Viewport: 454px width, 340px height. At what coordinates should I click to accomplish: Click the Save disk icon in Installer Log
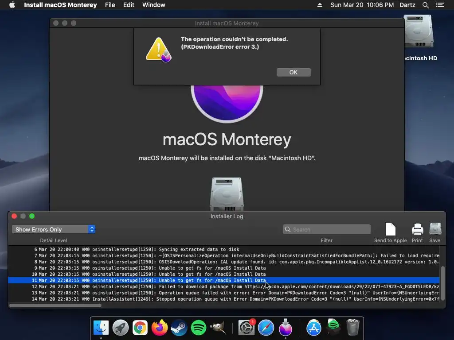pos(435,229)
